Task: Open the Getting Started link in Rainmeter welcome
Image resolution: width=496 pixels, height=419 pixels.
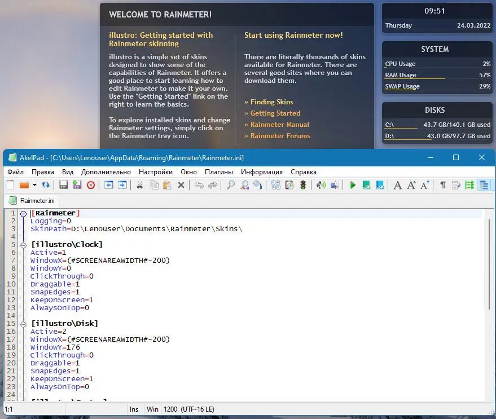Action: point(275,113)
